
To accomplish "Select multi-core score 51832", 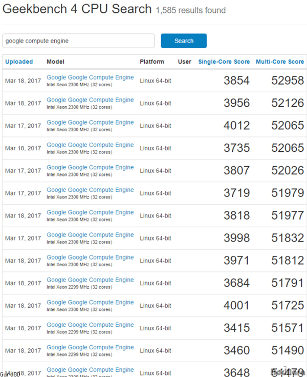I will 288,238.
